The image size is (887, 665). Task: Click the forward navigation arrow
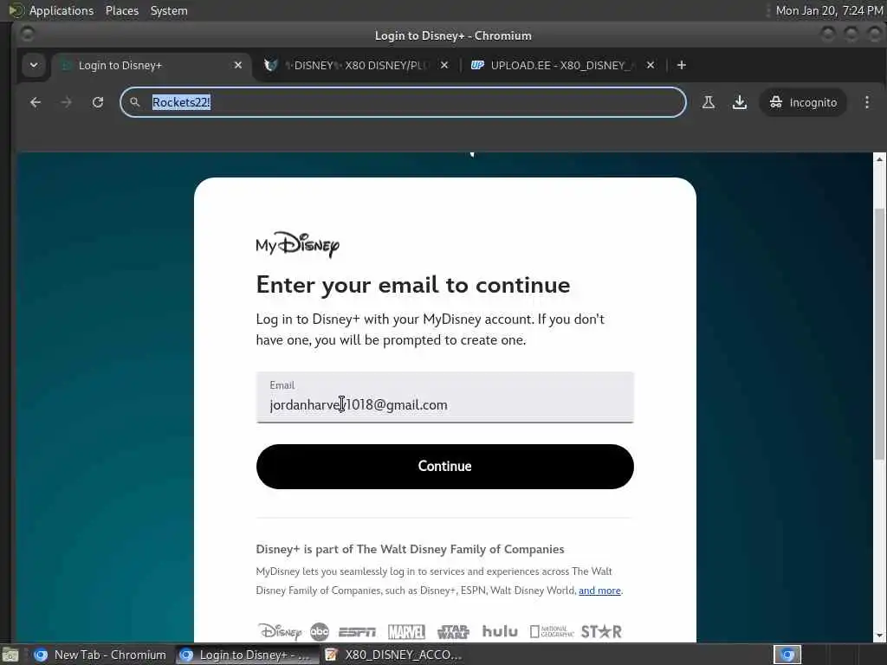(66, 102)
